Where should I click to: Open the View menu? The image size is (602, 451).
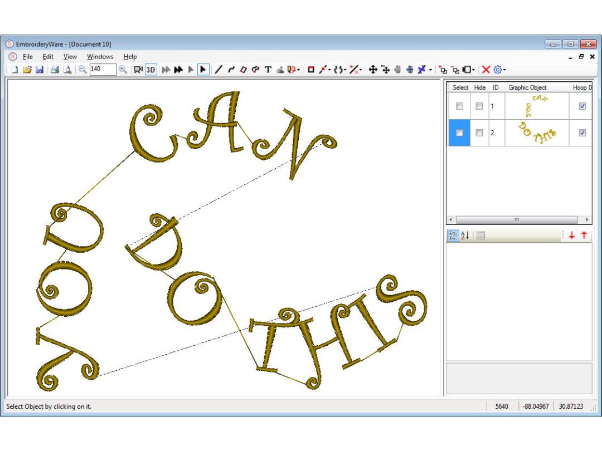click(70, 56)
